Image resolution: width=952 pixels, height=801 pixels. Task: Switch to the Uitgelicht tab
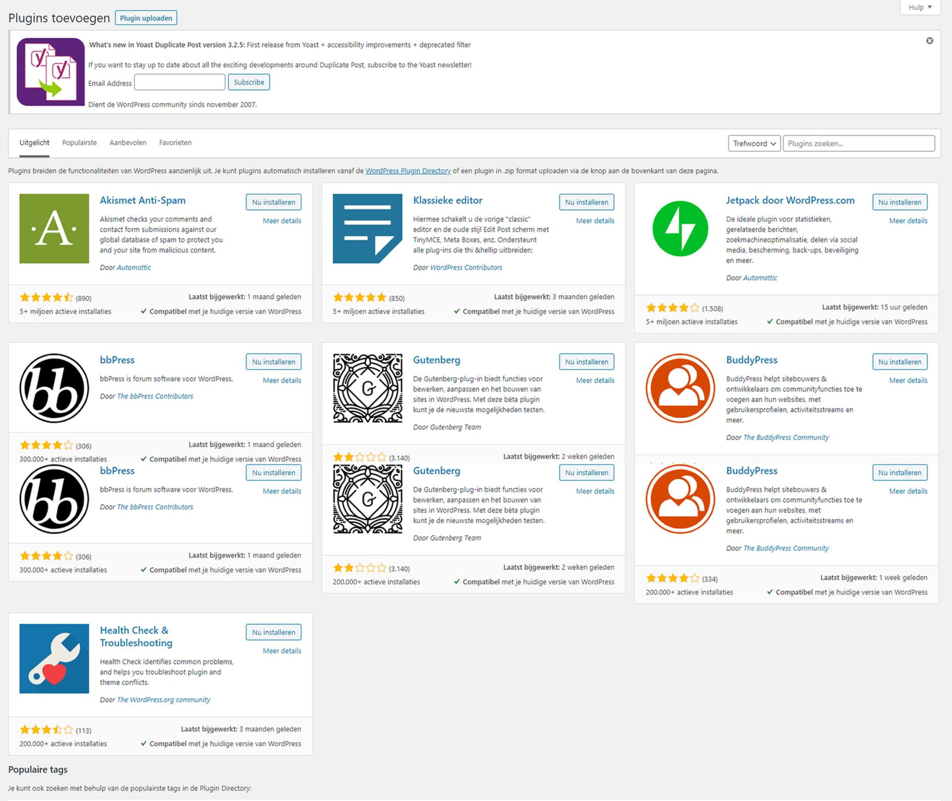pyautogui.click(x=34, y=143)
